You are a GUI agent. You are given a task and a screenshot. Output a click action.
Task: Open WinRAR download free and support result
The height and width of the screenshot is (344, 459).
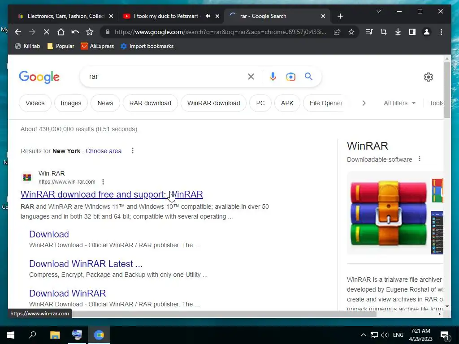click(112, 194)
